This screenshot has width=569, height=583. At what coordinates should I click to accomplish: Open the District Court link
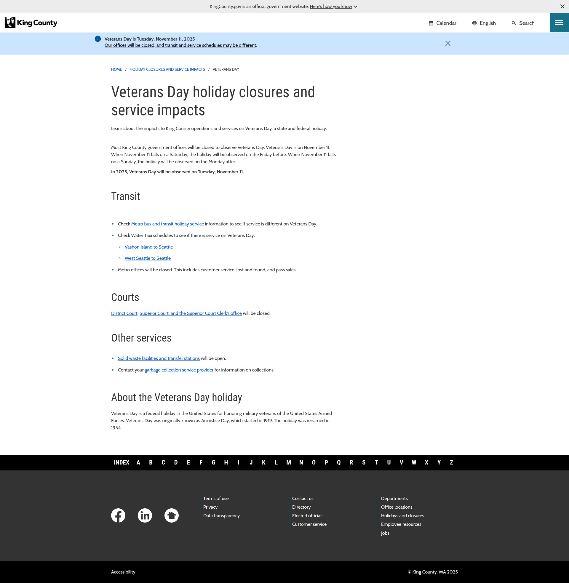point(124,313)
